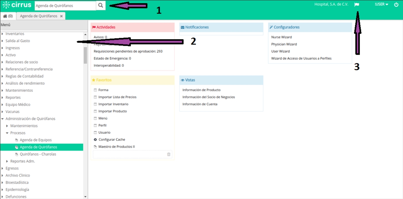Select Agenda de Quirófanos in tree

point(39,147)
